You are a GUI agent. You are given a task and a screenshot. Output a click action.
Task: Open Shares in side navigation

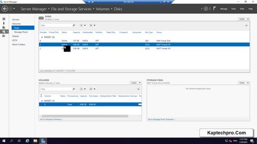pos(15,36)
